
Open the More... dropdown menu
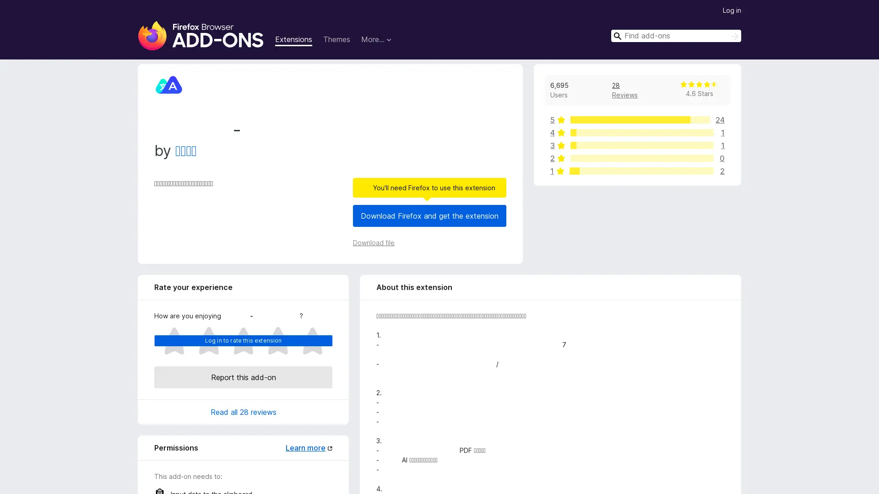pyautogui.click(x=376, y=40)
